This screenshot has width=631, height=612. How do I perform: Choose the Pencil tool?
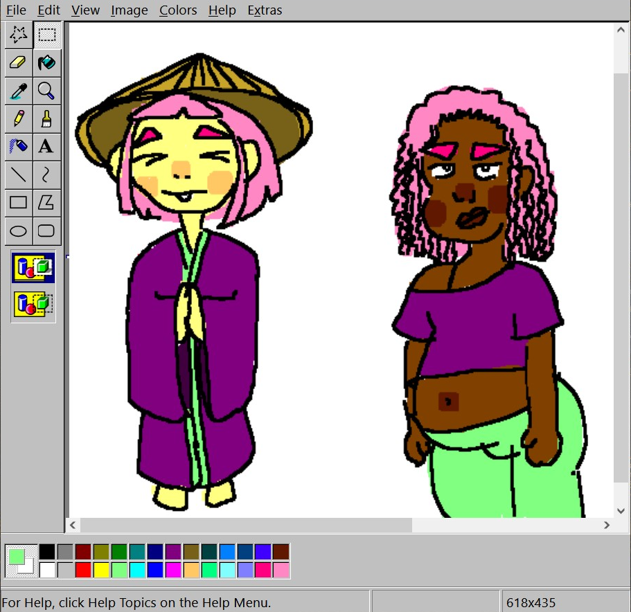pyautogui.click(x=19, y=119)
